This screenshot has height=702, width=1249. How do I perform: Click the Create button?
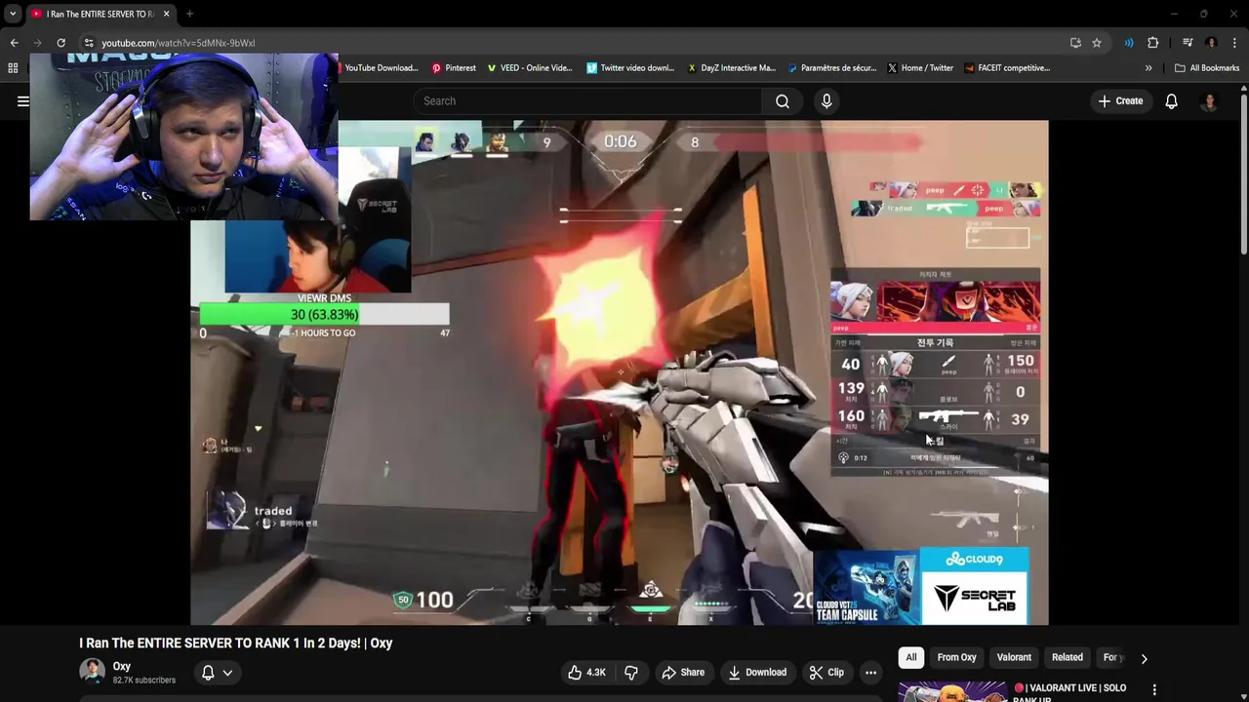[1120, 101]
